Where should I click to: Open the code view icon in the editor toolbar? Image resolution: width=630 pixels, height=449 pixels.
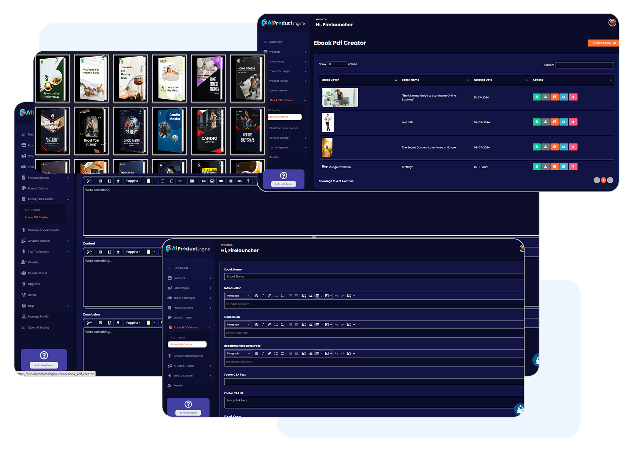coord(240,181)
